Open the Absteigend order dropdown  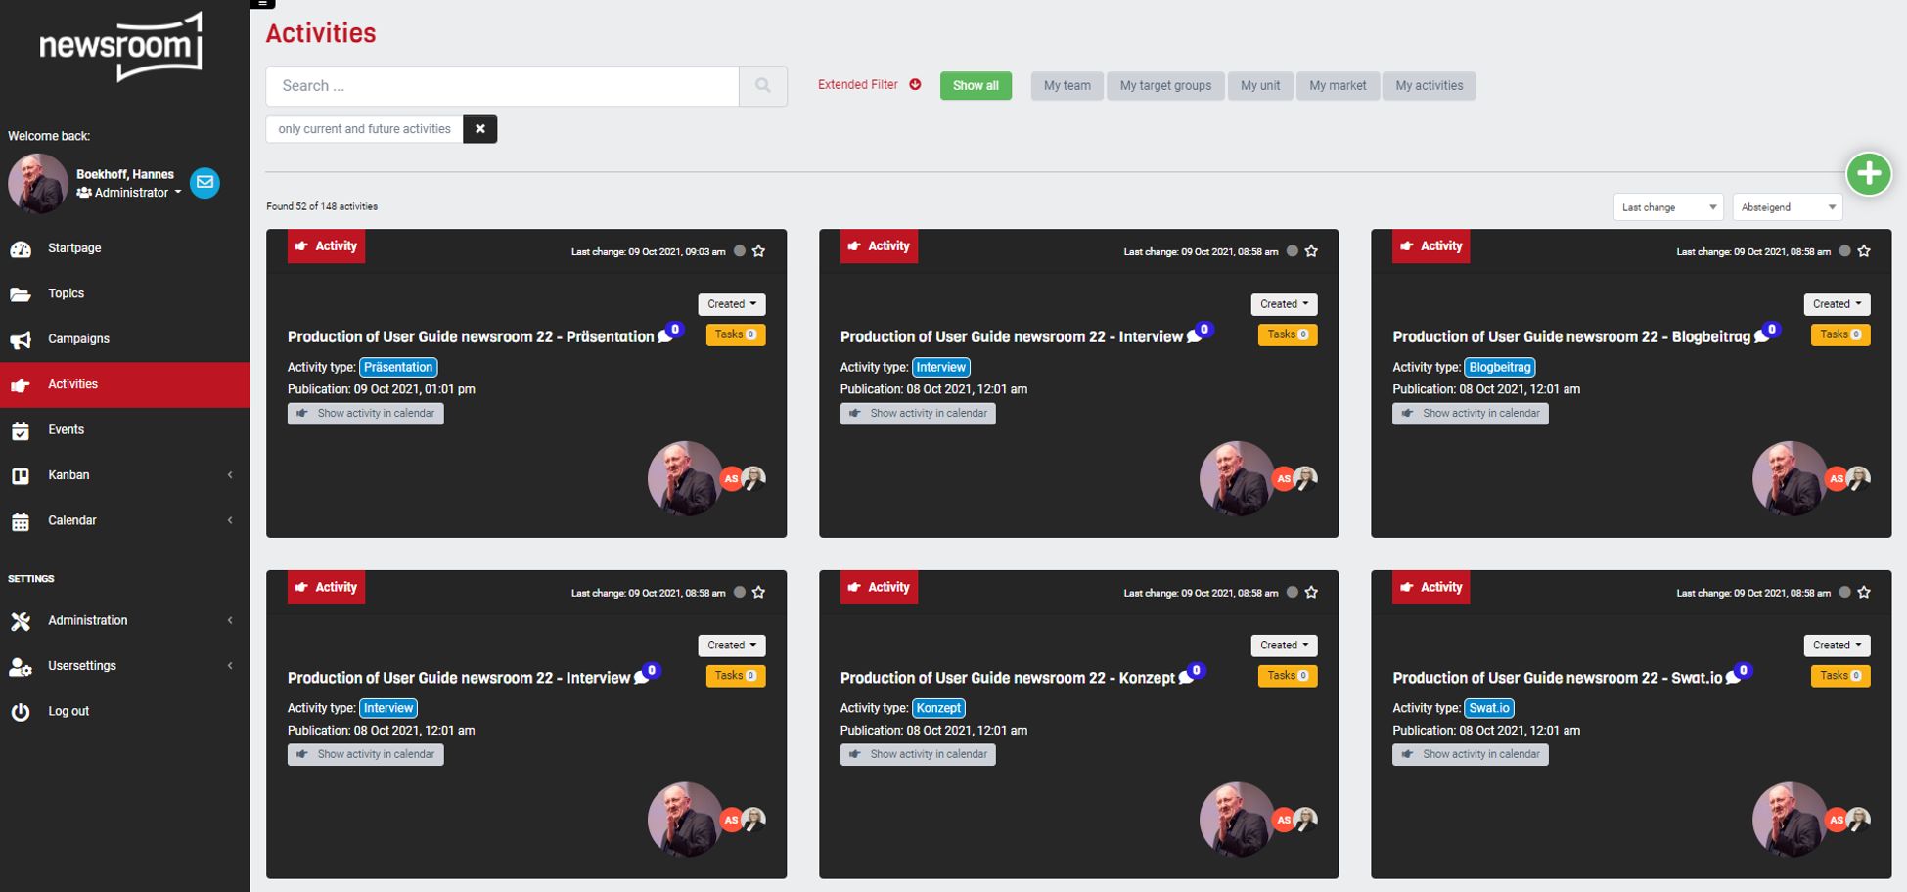pos(1788,207)
